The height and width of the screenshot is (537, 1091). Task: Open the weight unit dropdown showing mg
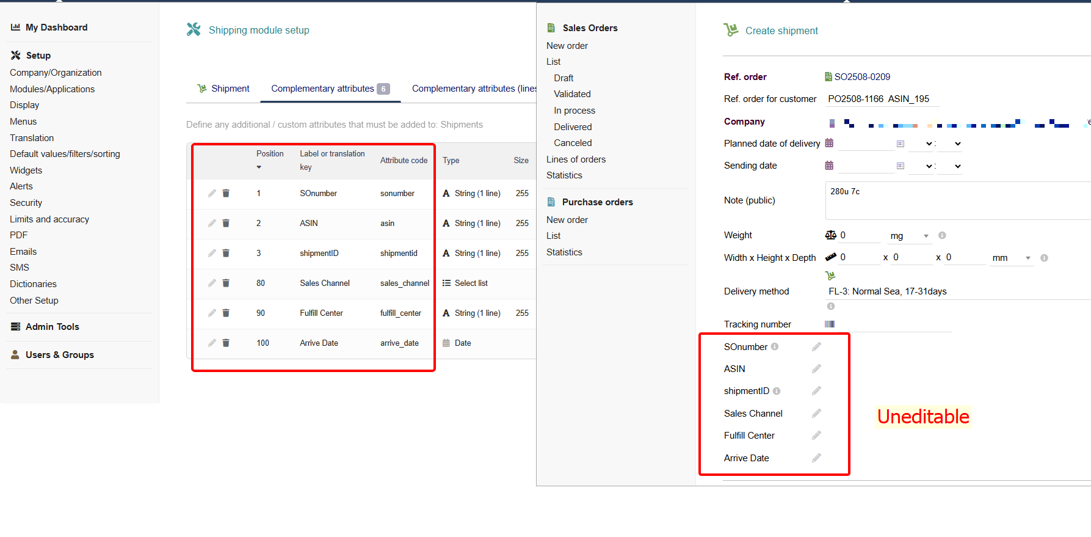point(908,236)
